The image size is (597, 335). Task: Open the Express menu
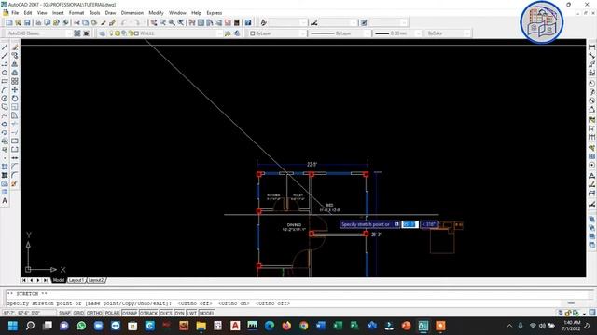click(214, 12)
